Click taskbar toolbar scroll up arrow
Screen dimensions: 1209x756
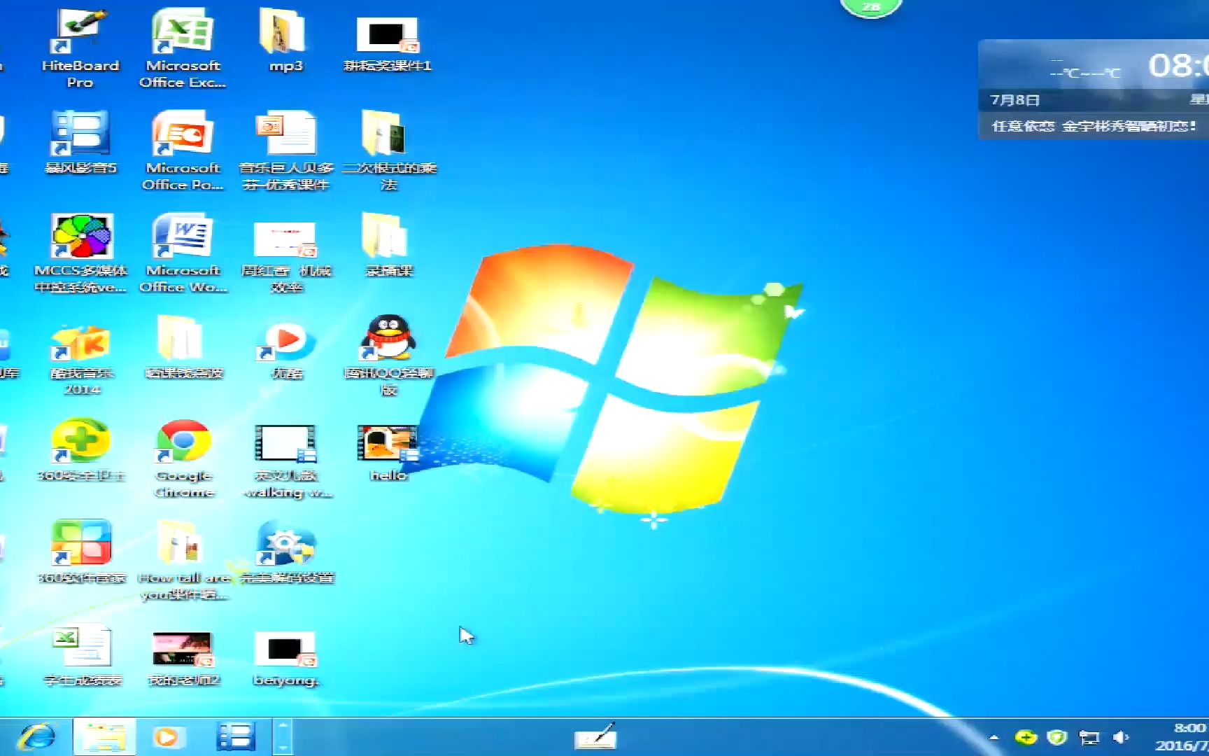coord(283,727)
